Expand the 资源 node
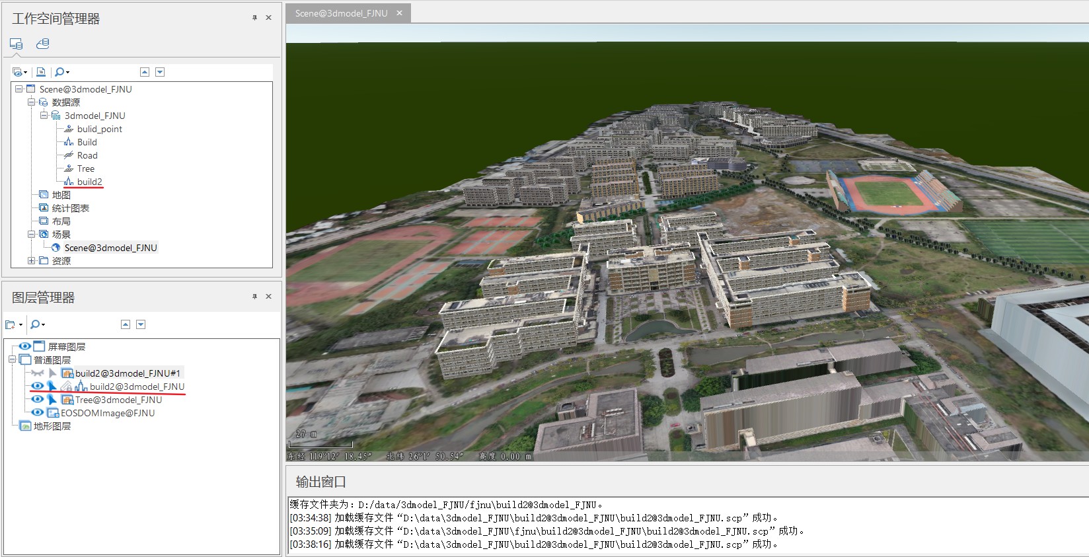This screenshot has height=557, width=1089. coord(31,261)
